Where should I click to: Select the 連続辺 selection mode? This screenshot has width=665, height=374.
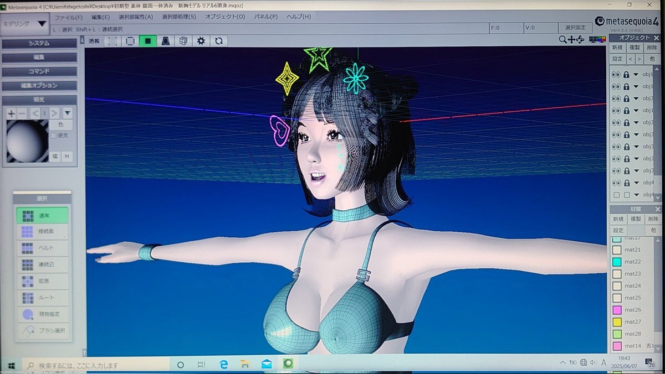[42, 264]
